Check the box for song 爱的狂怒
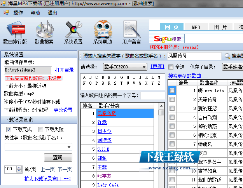Image resolution: width=243 pixels, height=188 pixels. tap(172, 108)
